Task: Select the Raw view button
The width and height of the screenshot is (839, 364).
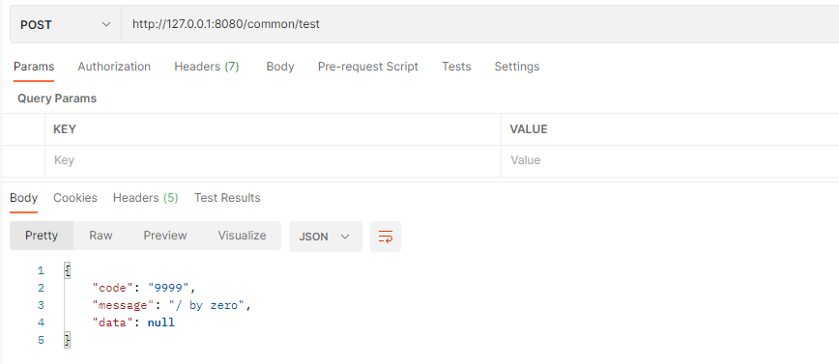Action: [x=101, y=236]
